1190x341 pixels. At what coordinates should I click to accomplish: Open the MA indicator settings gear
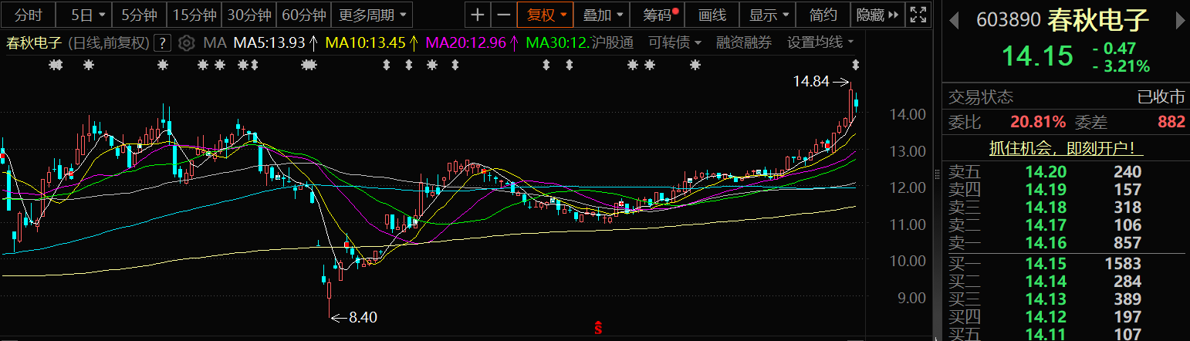tap(186, 42)
